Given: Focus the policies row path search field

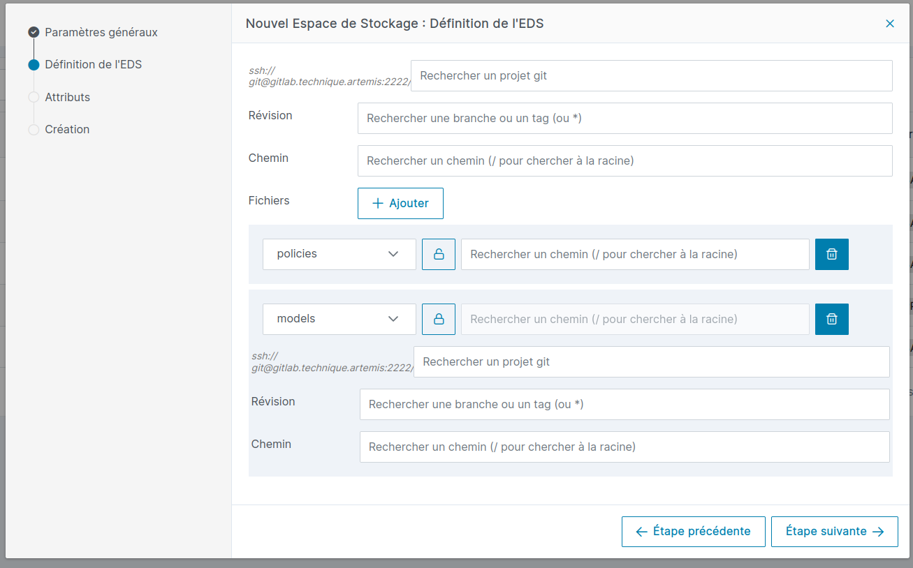Looking at the screenshot, I should 634,255.
